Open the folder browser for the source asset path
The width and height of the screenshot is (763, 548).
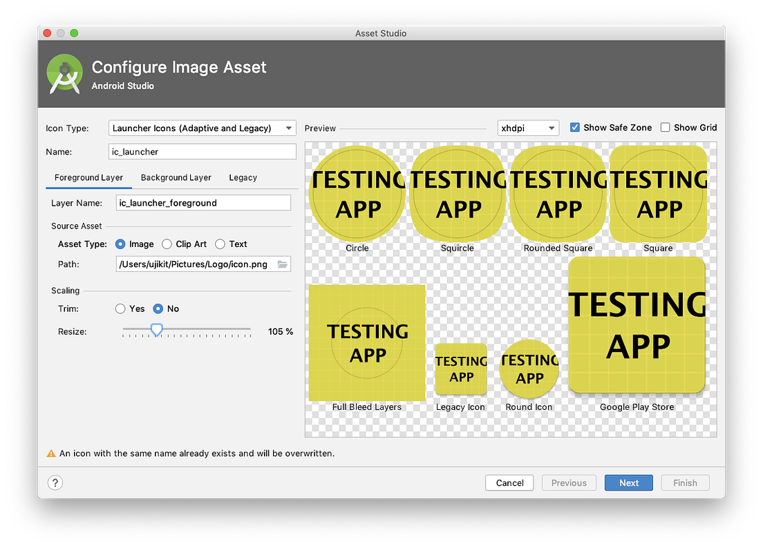click(282, 264)
